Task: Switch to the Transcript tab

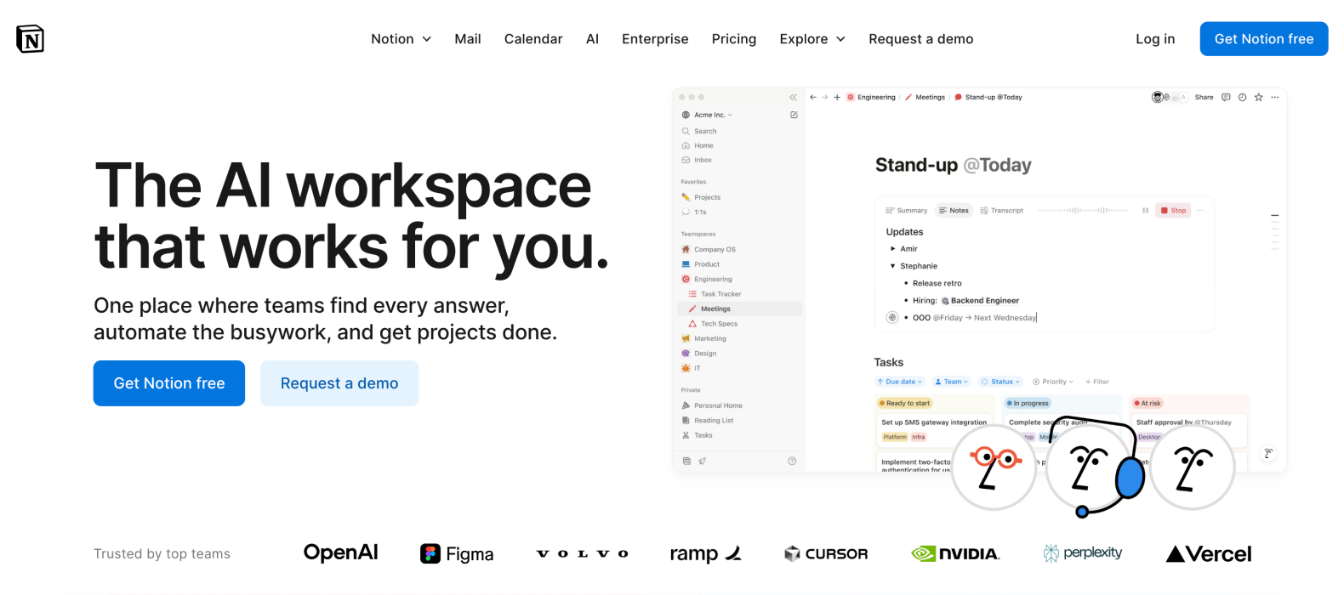Action: click(x=1001, y=211)
